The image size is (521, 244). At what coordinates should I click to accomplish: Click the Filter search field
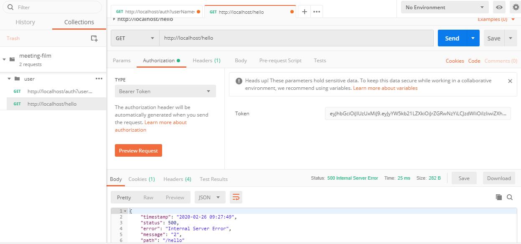click(x=52, y=7)
